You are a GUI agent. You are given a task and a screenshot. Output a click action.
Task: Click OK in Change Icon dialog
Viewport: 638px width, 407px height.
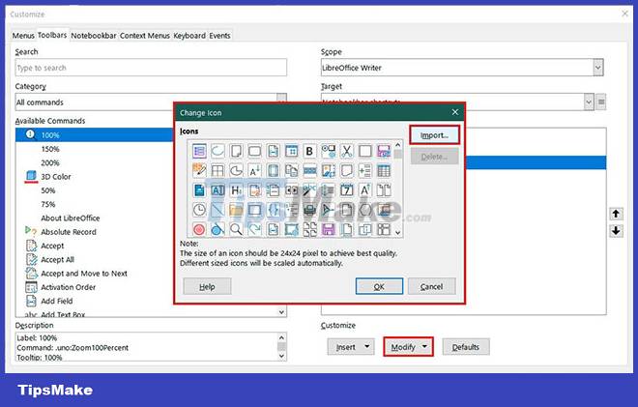click(x=379, y=286)
